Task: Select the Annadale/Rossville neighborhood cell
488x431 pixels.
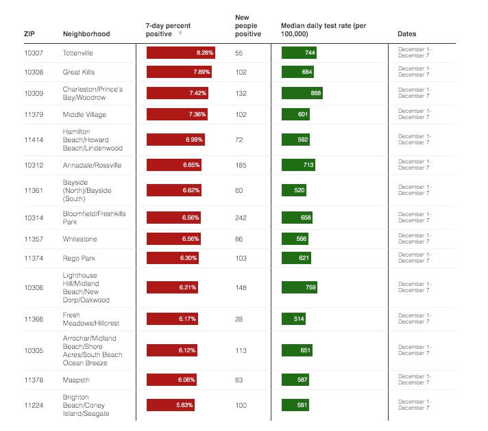Action: pos(92,165)
